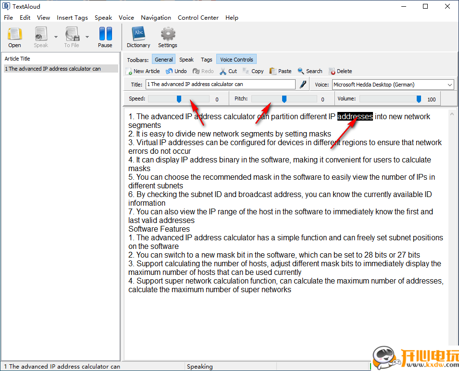This screenshot has width=459, height=371.
Task: Undo the last edit
Action: click(x=176, y=71)
